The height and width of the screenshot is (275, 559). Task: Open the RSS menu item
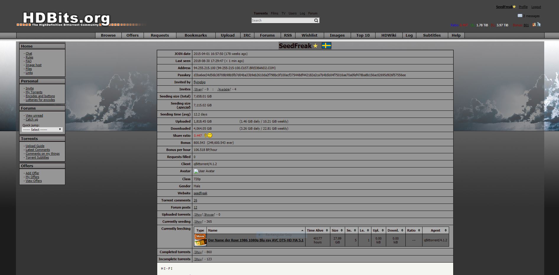pyautogui.click(x=288, y=35)
